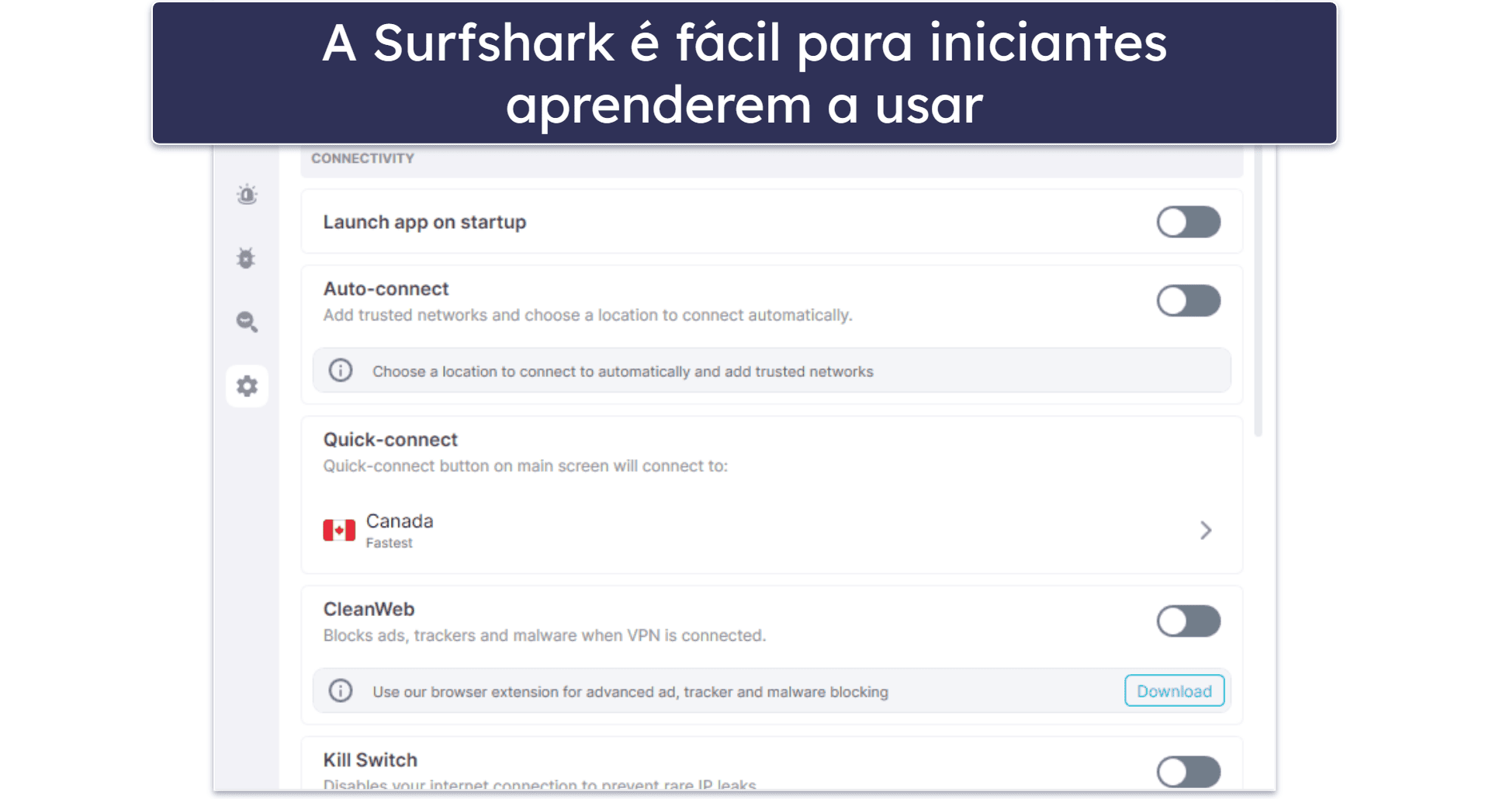Expand the Canada quick-connect location chevron
The height and width of the screenshot is (799, 1489).
pos(1205,531)
